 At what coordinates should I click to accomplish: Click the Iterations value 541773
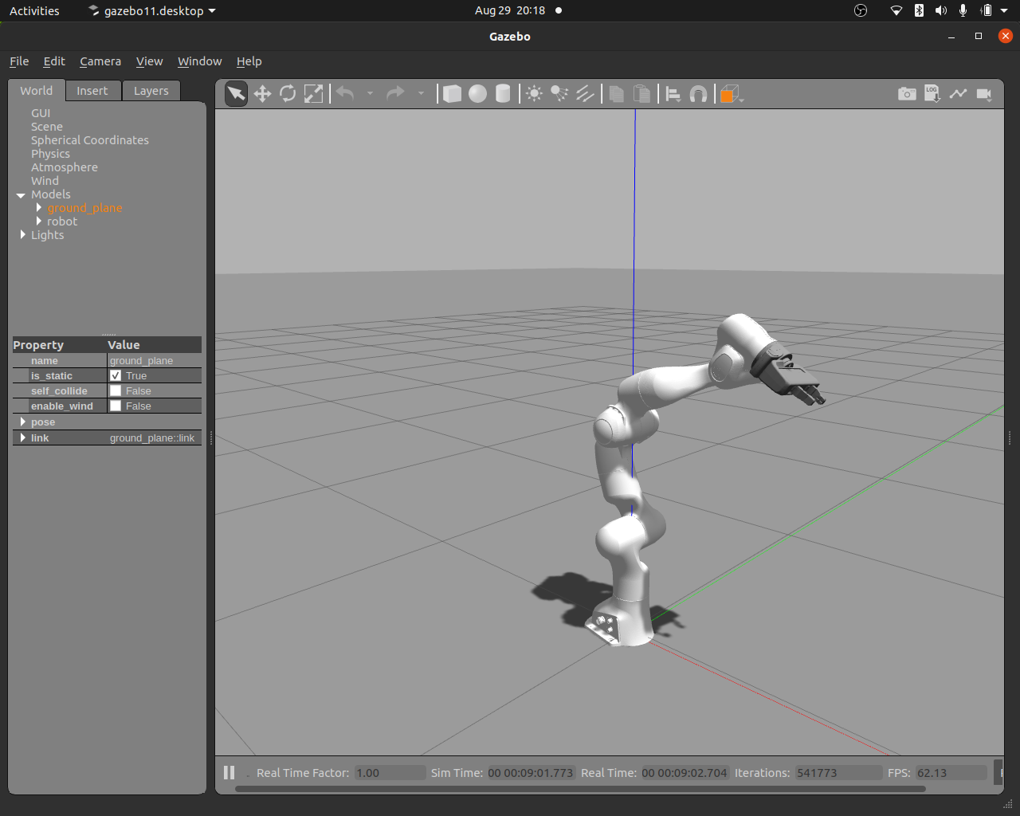pyautogui.click(x=838, y=773)
